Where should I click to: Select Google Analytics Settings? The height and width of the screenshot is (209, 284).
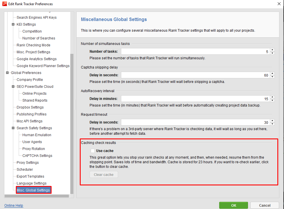[x=37, y=59]
